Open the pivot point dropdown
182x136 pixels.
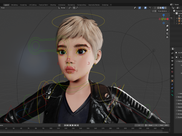click(70, 8)
